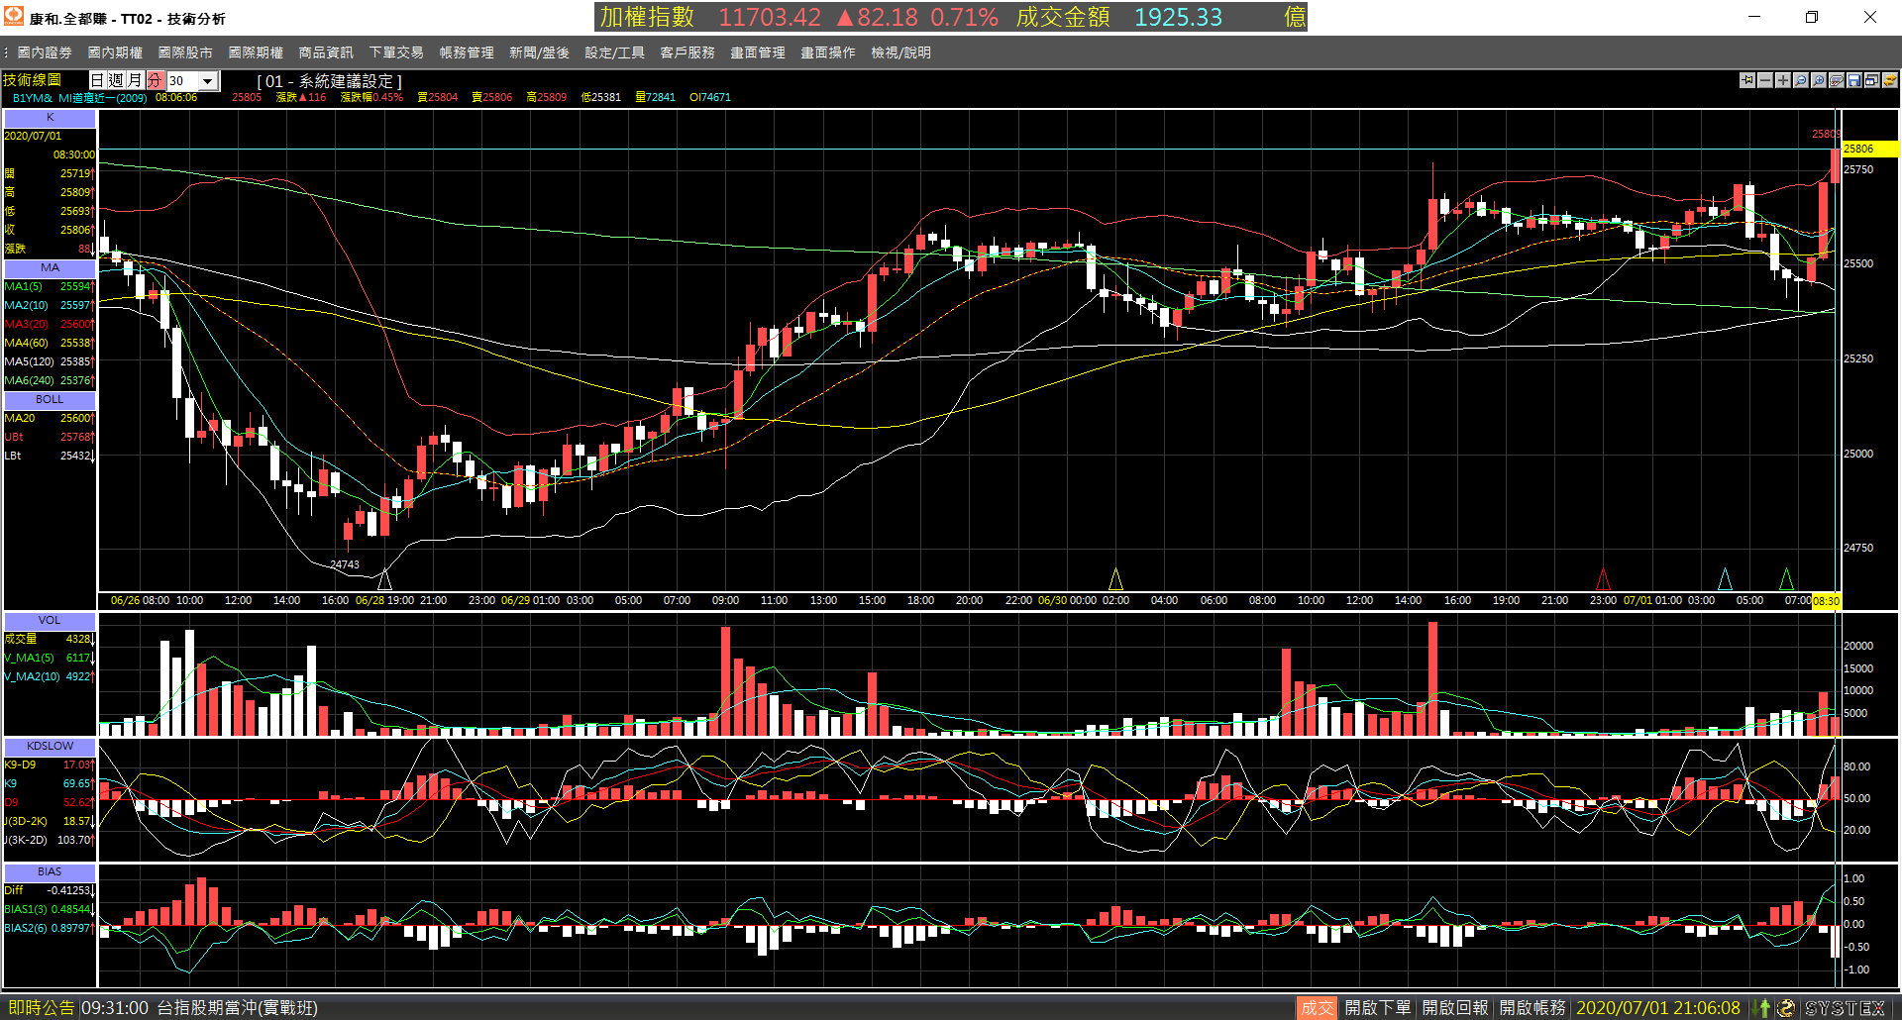Zoom out with the magnifier minus icon
This screenshot has height=1020, width=1902.
pos(1801,80)
